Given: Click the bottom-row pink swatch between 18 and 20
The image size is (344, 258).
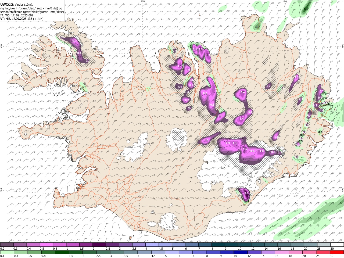Looking at the screenshot, I should point(295,252).
